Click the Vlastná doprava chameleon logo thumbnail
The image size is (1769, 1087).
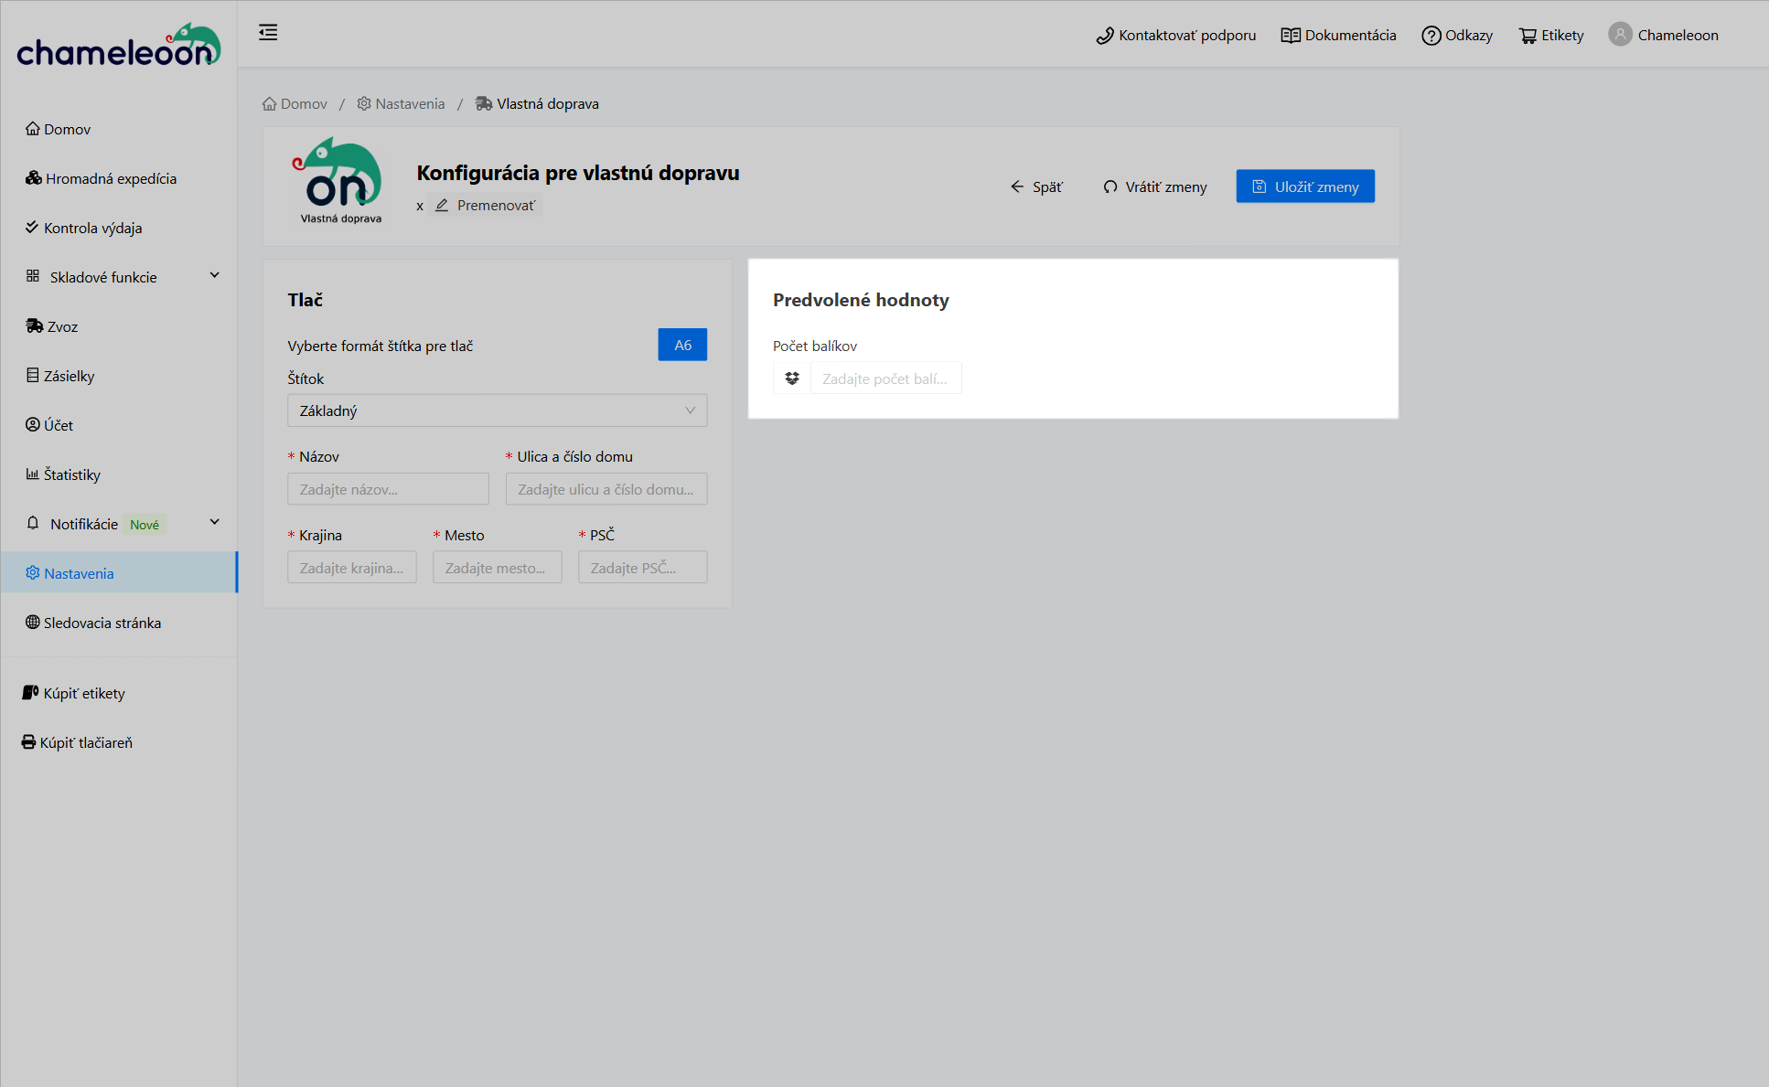[x=340, y=181]
